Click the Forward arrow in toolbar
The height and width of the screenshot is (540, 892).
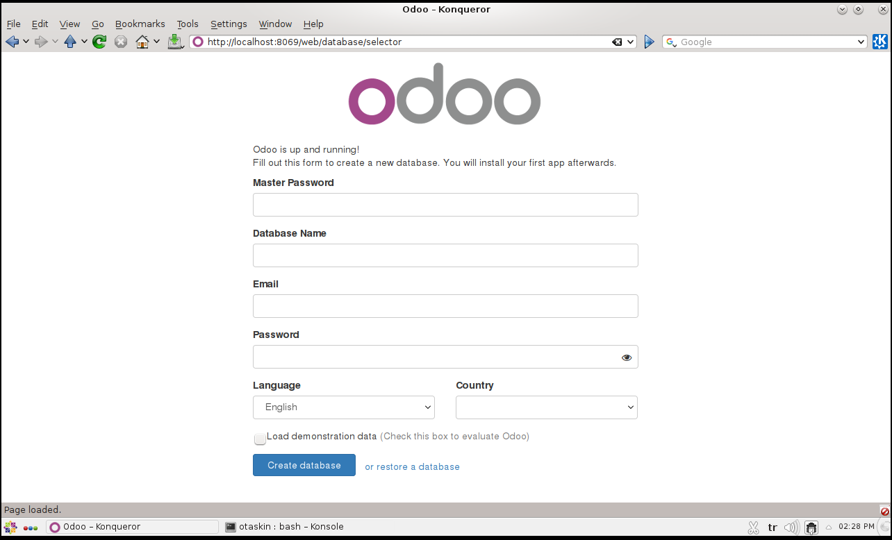tap(41, 42)
